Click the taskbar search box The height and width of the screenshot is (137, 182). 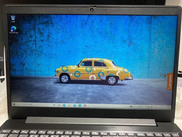34,105
